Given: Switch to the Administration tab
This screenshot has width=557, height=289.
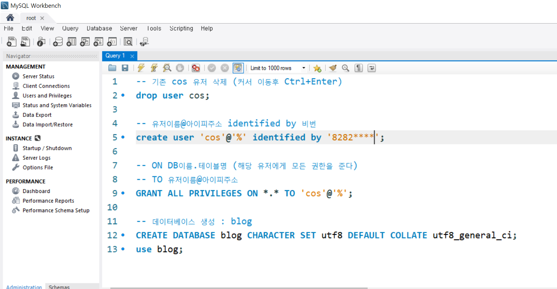Looking at the screenshot, I should point(24,287).
